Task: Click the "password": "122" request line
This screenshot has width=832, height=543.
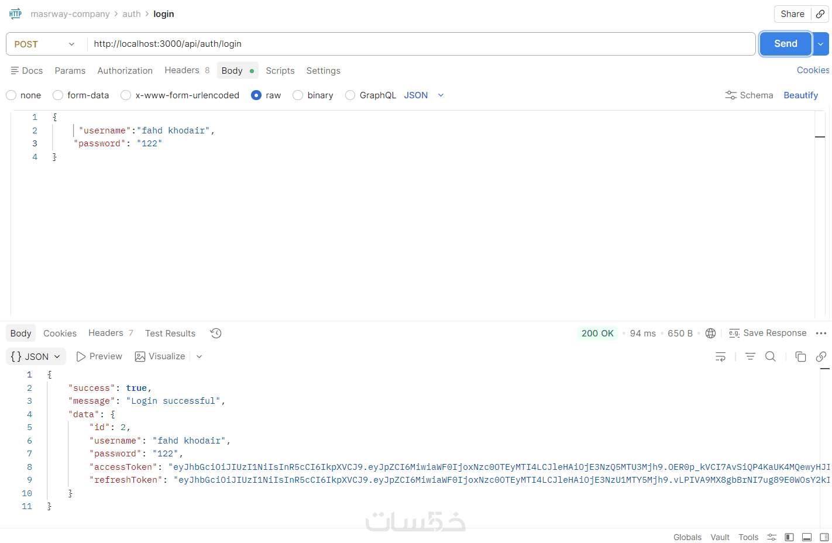Action: pyautogui.click(x=118, y=143)
